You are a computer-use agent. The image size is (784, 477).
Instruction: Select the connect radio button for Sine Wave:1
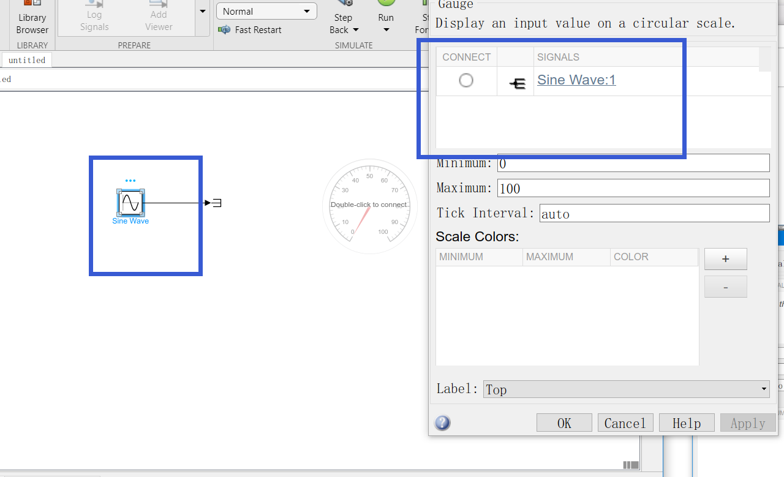[466, 80]
